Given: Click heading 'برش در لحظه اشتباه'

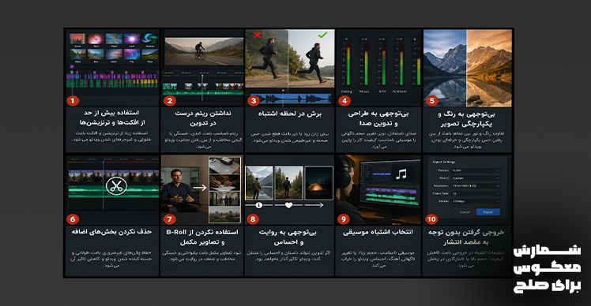Looking at the screenshot, I should (290, 114).
